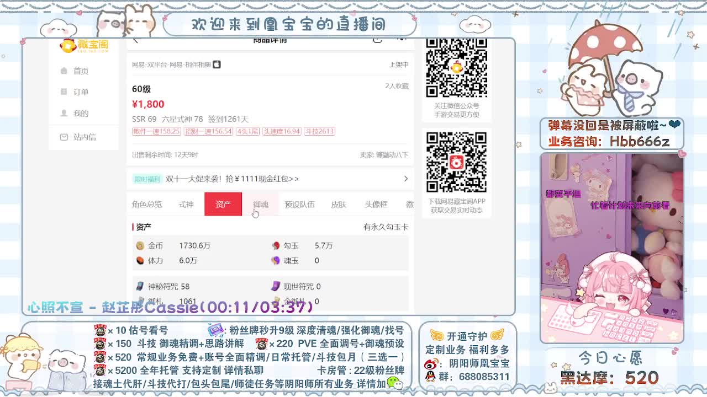
Task: Click the 金币 coin icon
Action: [140, 245]
